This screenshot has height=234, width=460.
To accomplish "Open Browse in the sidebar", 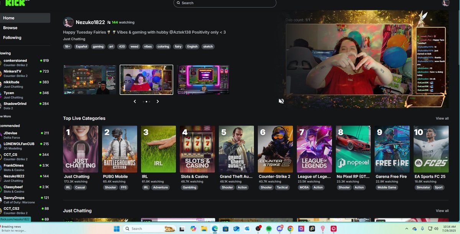I will pos(25,28).
